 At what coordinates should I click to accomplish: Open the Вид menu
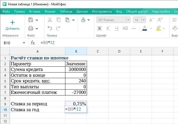(x=119, y=11)
